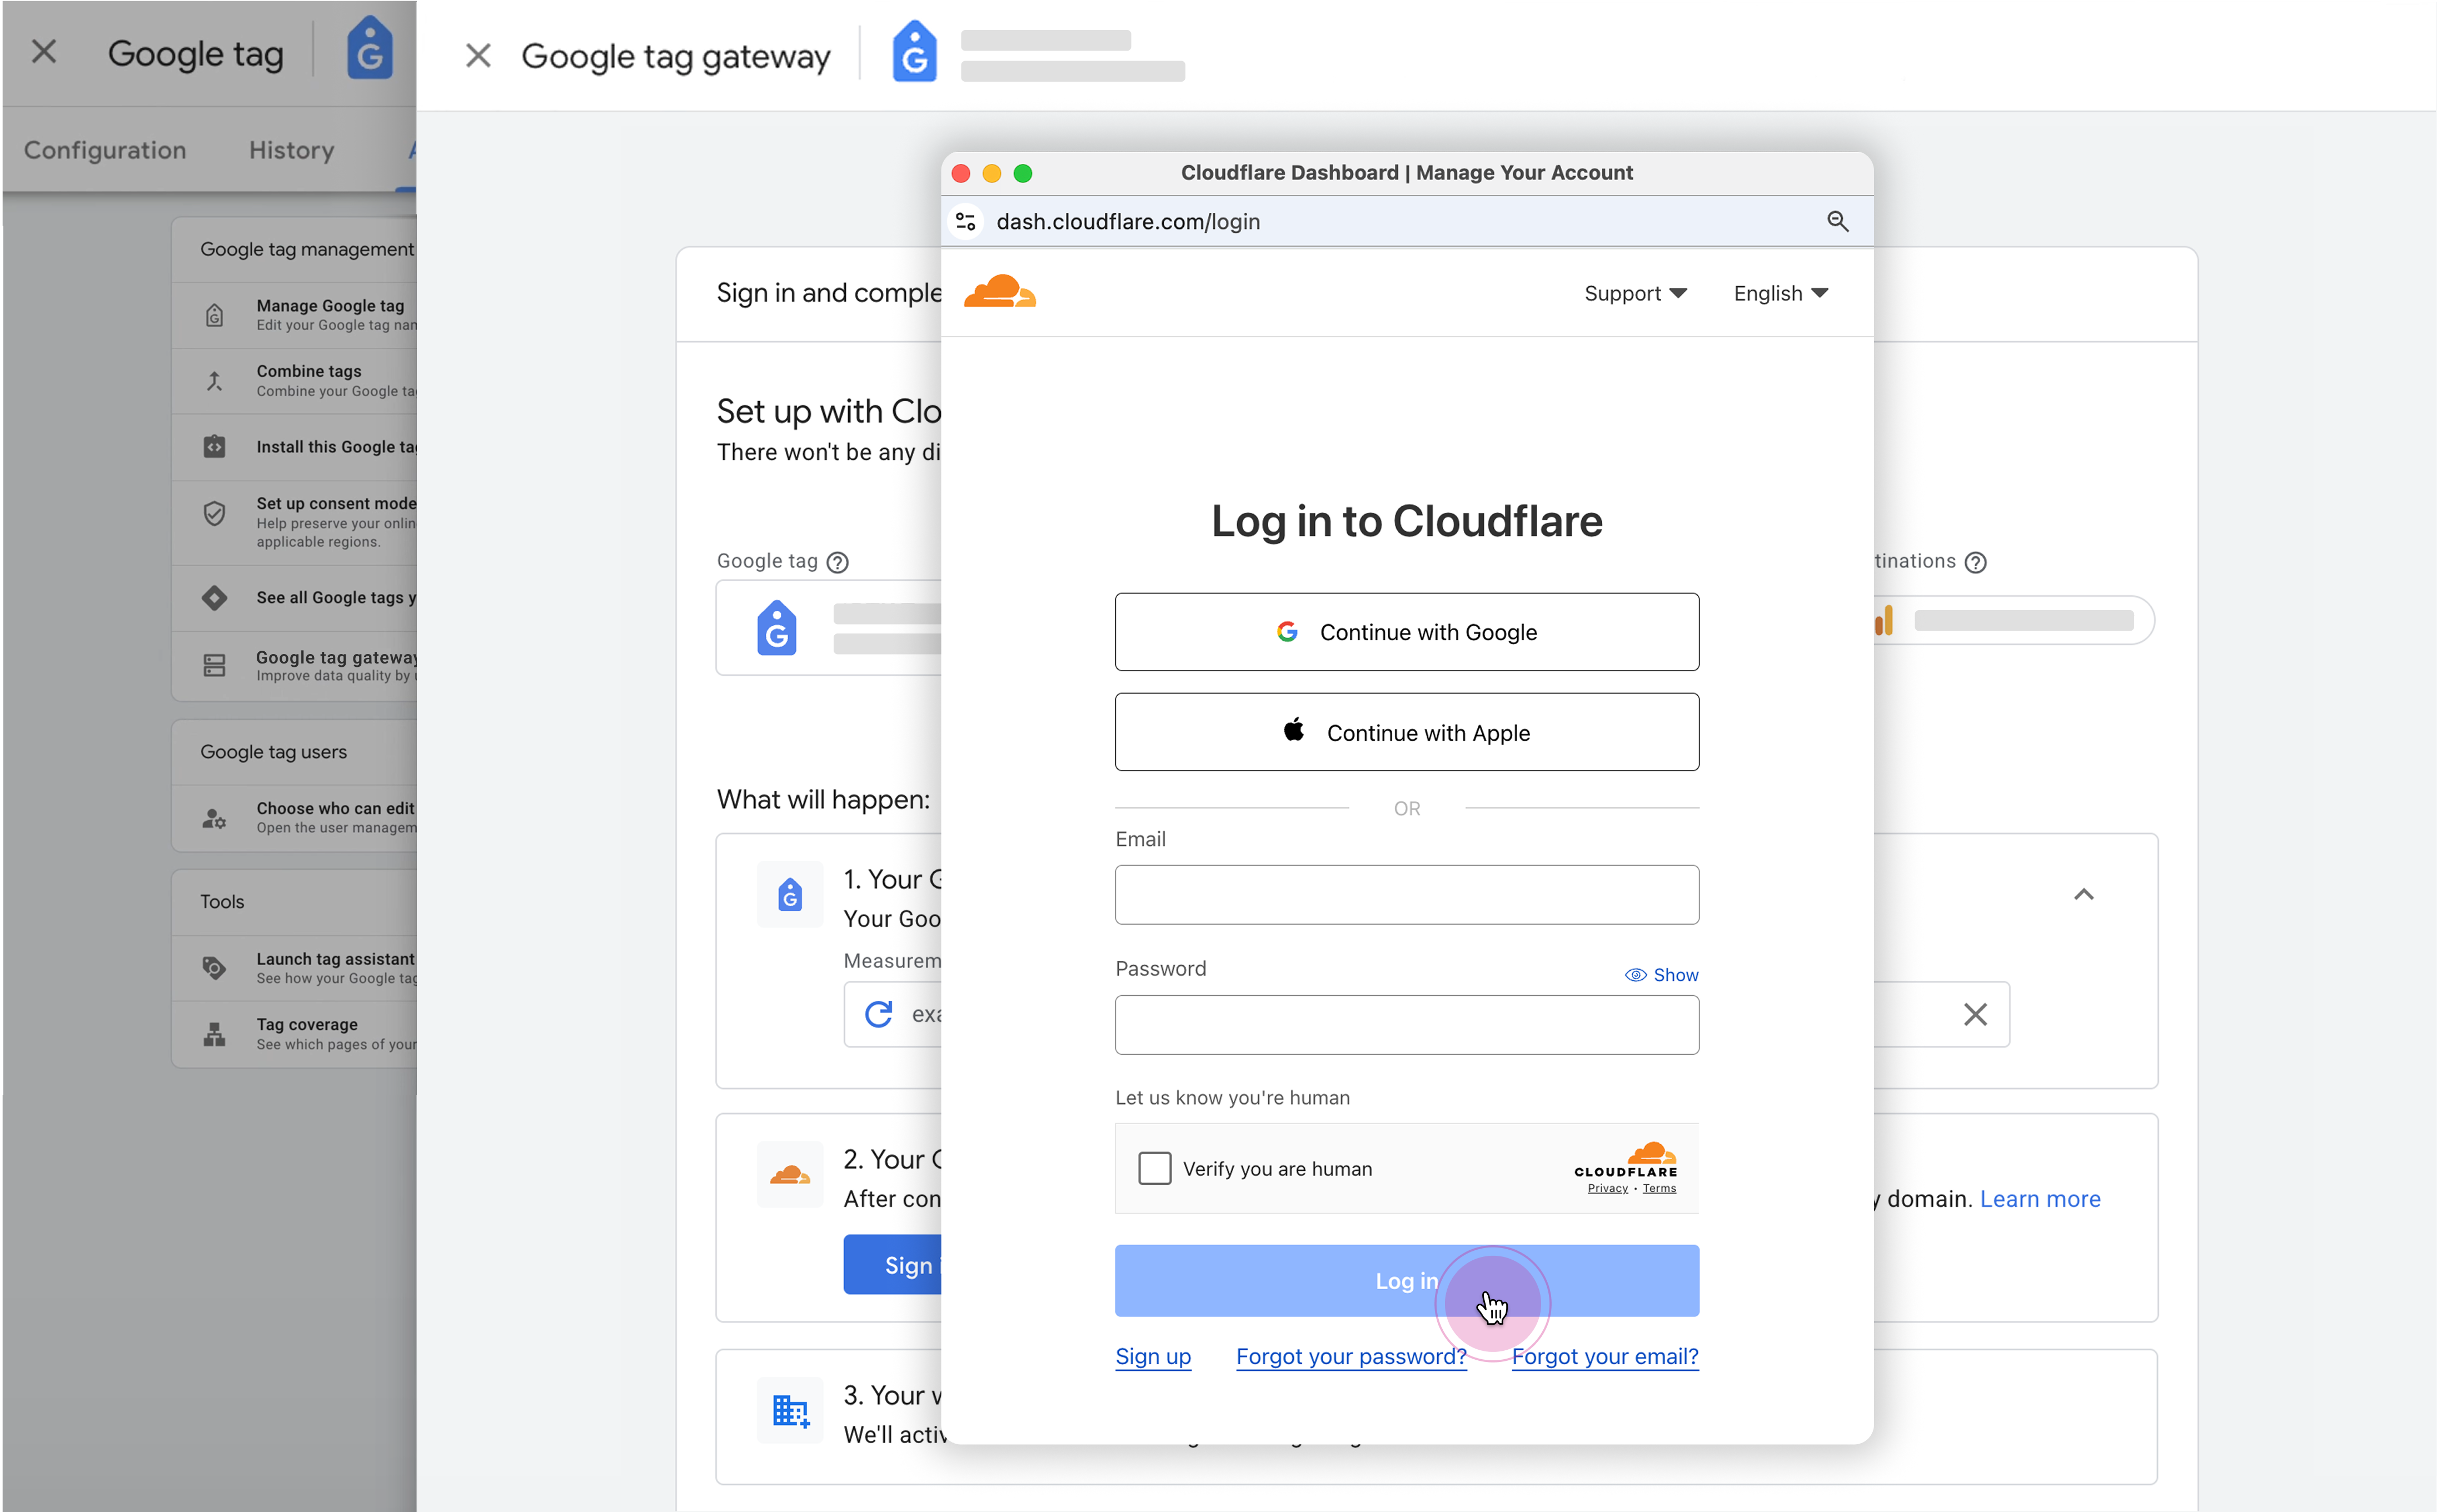Open Support dropdown menu
The width and height of the screenshot is (2437, 1512).
point(1635,293)
